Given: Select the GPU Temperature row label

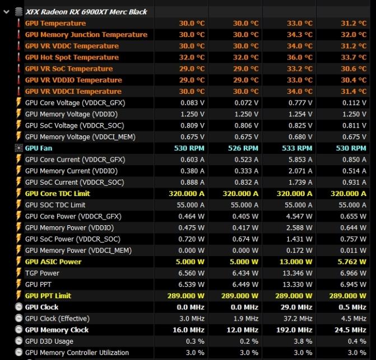Looking at the screenshot, I should (x=55, y=23).
